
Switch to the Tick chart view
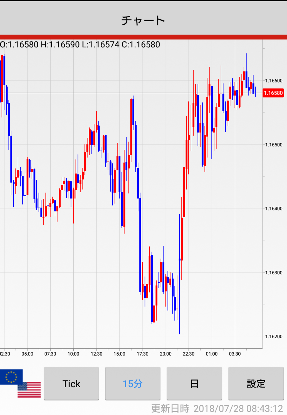point(71,384)
